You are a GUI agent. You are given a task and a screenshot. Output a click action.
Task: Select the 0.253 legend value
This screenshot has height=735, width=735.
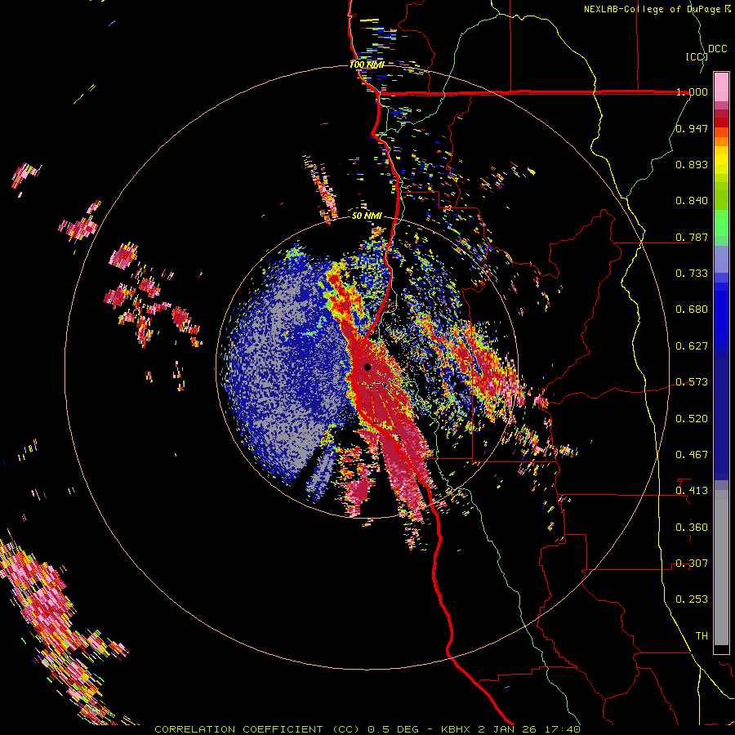pyautogui.click(x=692, y=599)
